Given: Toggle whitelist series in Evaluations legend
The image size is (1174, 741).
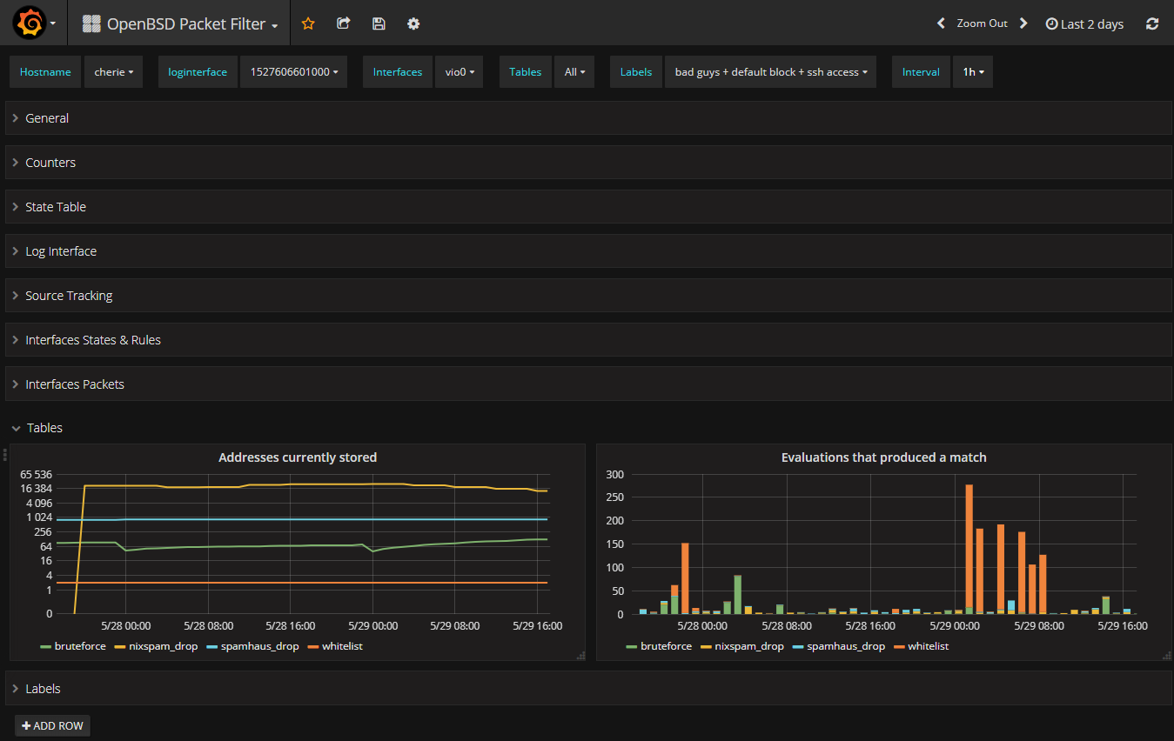Looking at the screenshot, I should coord(928,646).
